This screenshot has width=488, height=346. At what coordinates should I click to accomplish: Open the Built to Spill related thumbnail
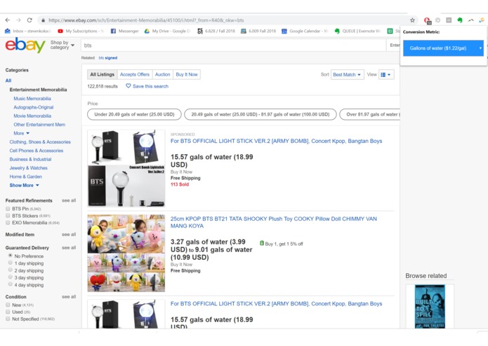click(x=430, y=307)
